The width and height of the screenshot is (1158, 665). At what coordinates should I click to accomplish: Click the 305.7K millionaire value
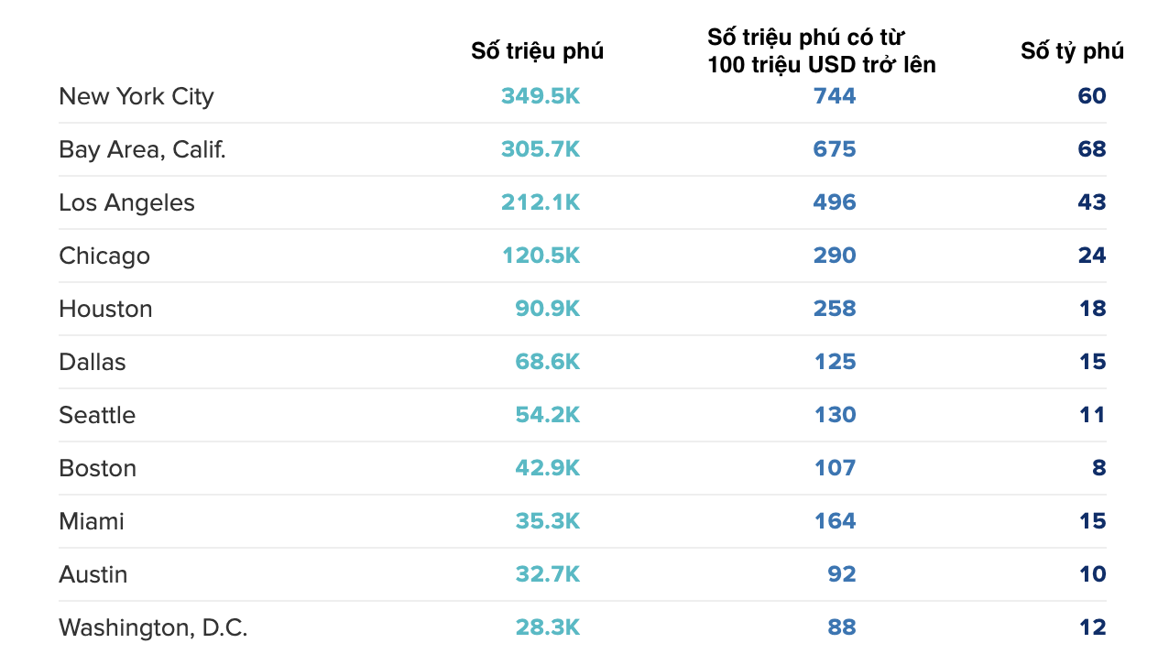click(x=541, y=149)
